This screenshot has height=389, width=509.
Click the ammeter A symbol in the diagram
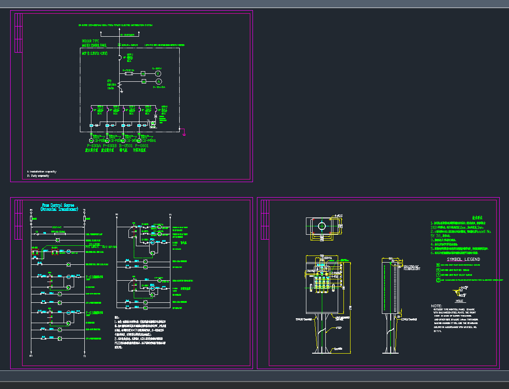[x=158, y=81]
